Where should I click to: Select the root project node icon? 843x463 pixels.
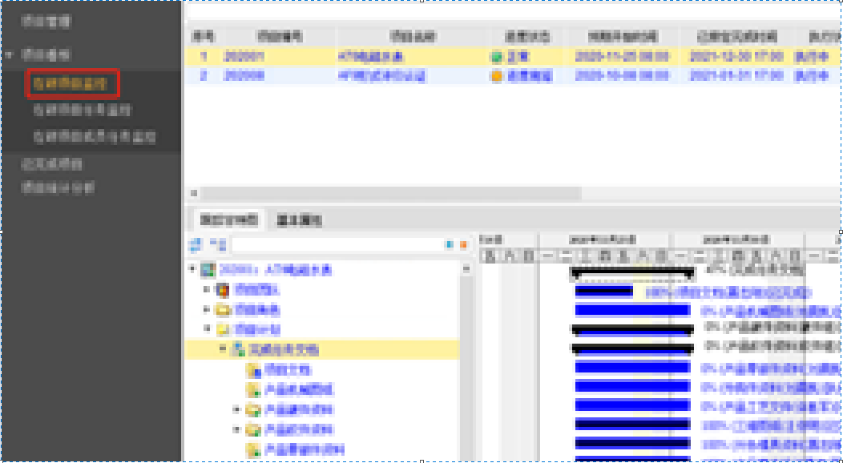[x=208, y=270]
